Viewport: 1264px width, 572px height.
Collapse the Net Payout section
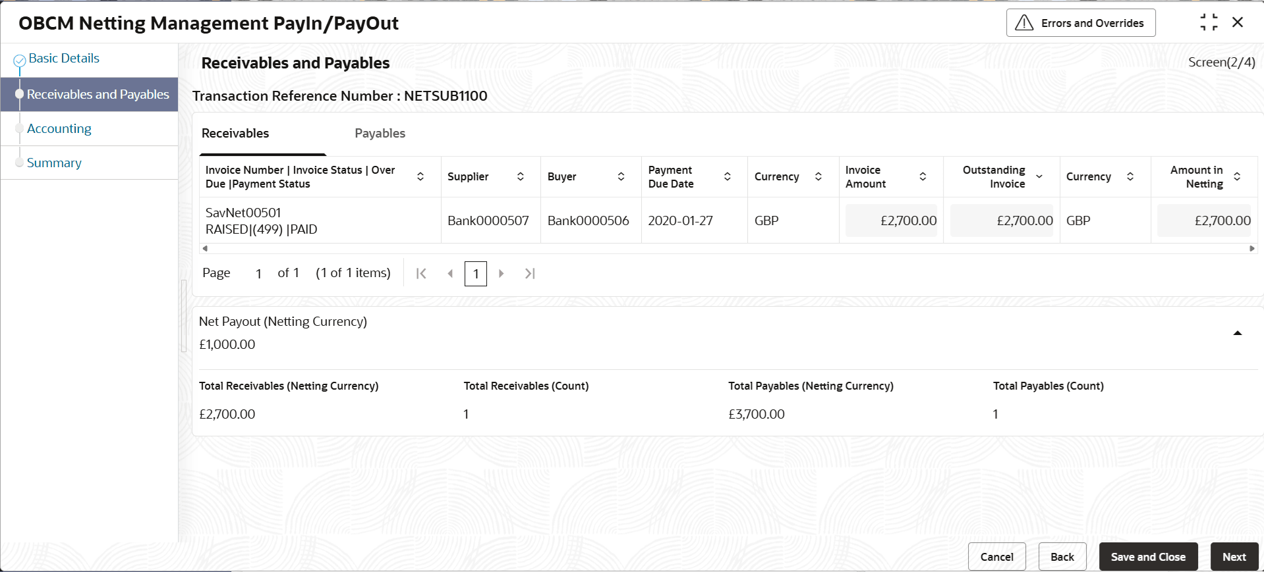(1237, 333)
